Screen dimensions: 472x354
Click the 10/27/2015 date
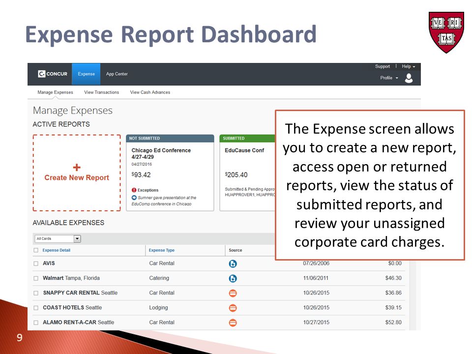coord(316,322)
